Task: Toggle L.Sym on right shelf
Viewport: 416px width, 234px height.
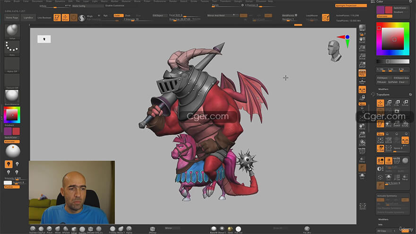Action: [362, 90]
